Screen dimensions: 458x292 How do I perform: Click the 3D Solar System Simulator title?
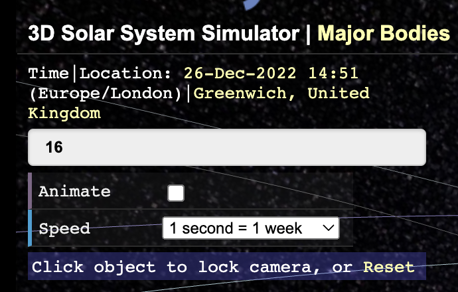[164, 33]
